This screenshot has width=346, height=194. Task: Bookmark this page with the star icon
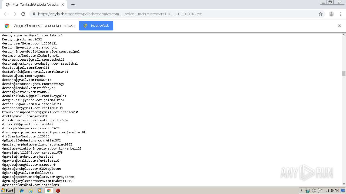(x=321, y=14)
